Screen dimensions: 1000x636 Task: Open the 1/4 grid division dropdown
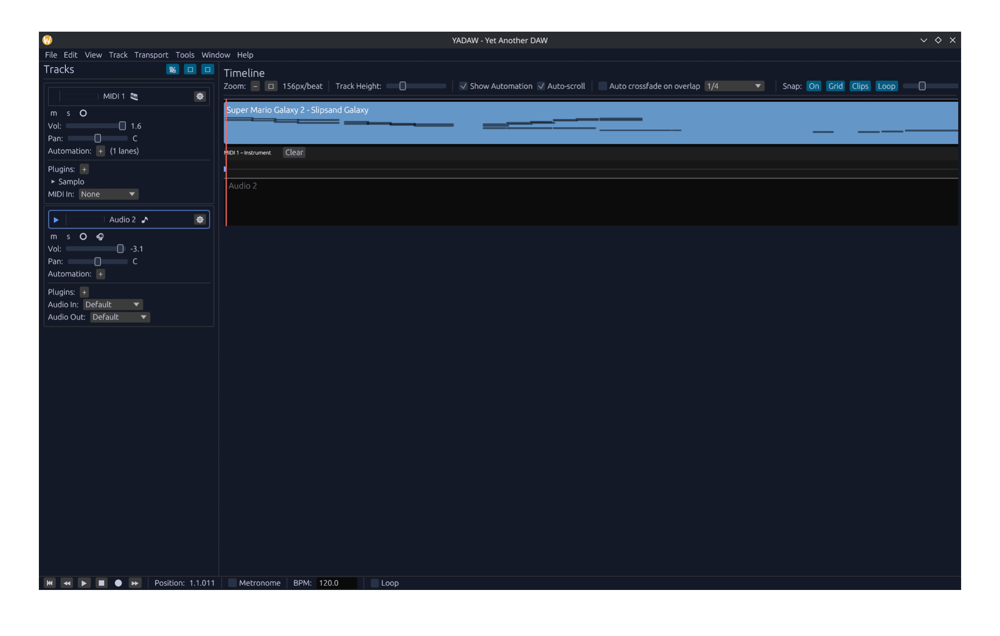point(734,86)
